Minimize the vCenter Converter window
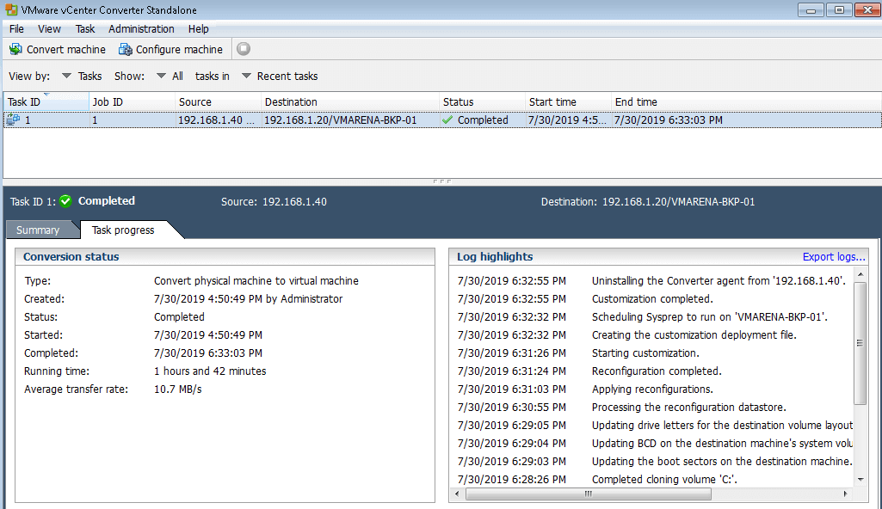882x509 pixels. pos(811,9)
